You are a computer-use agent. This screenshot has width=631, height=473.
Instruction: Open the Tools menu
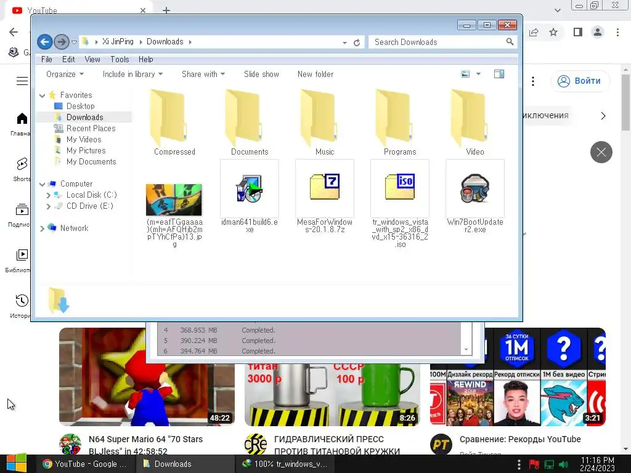tap(120, 59)
